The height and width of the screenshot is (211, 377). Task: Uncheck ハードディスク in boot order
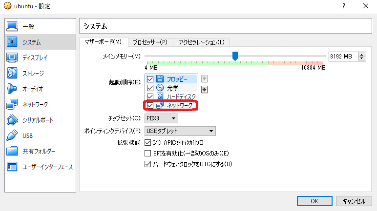click(150, 96)
